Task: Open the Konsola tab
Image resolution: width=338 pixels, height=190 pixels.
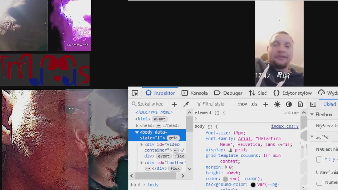Action: (x=195, y=93)
